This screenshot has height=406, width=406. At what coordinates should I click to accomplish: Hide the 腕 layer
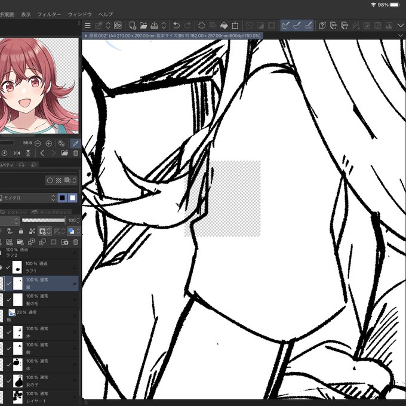click(8, 349)
